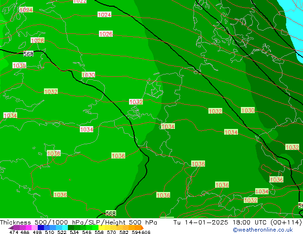Click the legend value 486
Screen dimensions: 303x234
(25, 232)
